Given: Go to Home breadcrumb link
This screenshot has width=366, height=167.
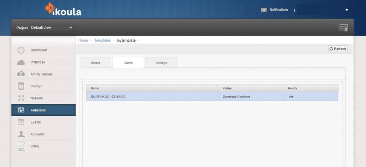Looking at the screenshot, I should [x=83, y=40].
